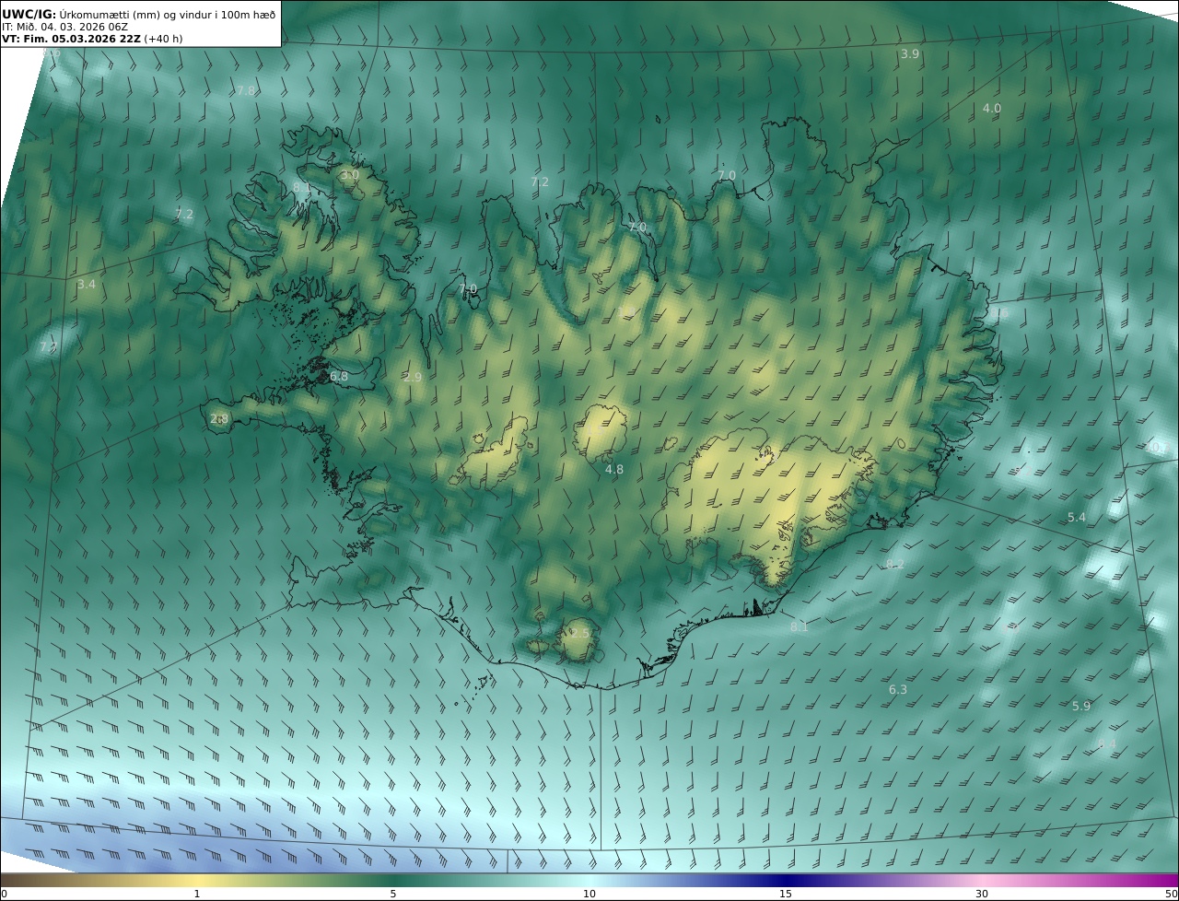Click the colorbar tick label '5'
The height and width of the screenshot is (901, 1179).
coord(393,894)
